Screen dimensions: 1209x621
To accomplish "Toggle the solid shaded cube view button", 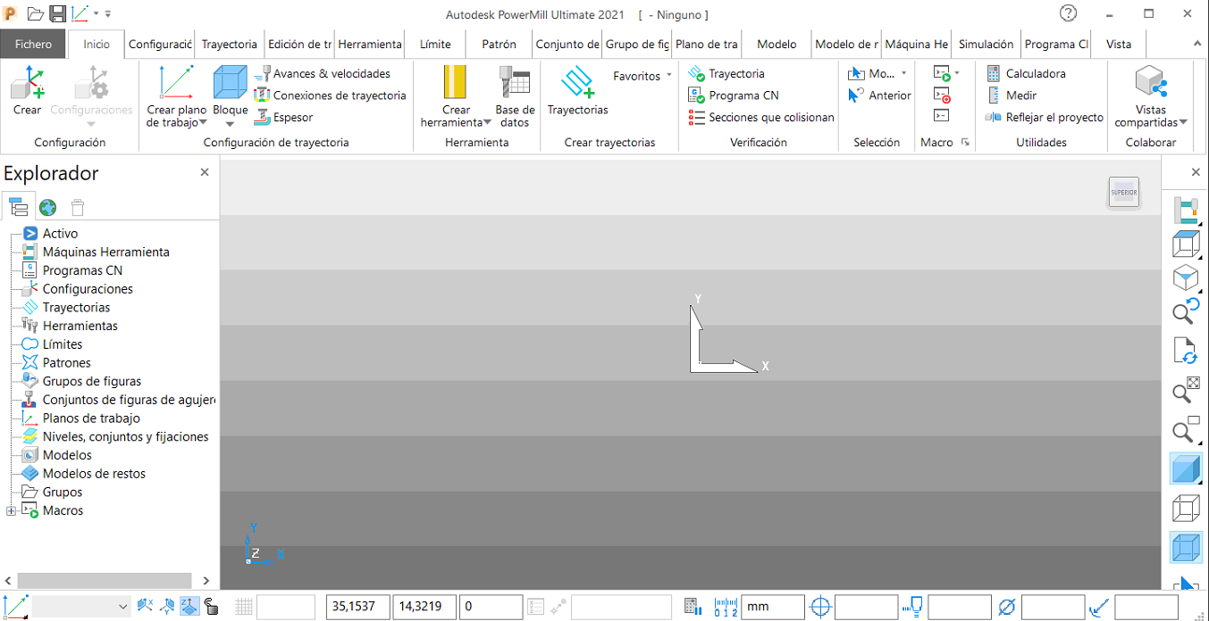I will (x=1186, y=468).
